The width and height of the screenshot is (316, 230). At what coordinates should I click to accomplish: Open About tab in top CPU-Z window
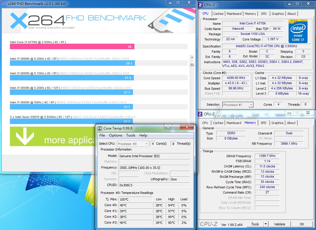tap(292, 14)
